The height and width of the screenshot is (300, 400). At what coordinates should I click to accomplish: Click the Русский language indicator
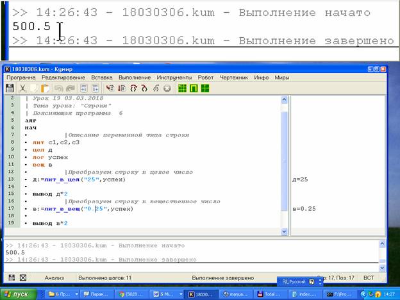click(294, 282)
